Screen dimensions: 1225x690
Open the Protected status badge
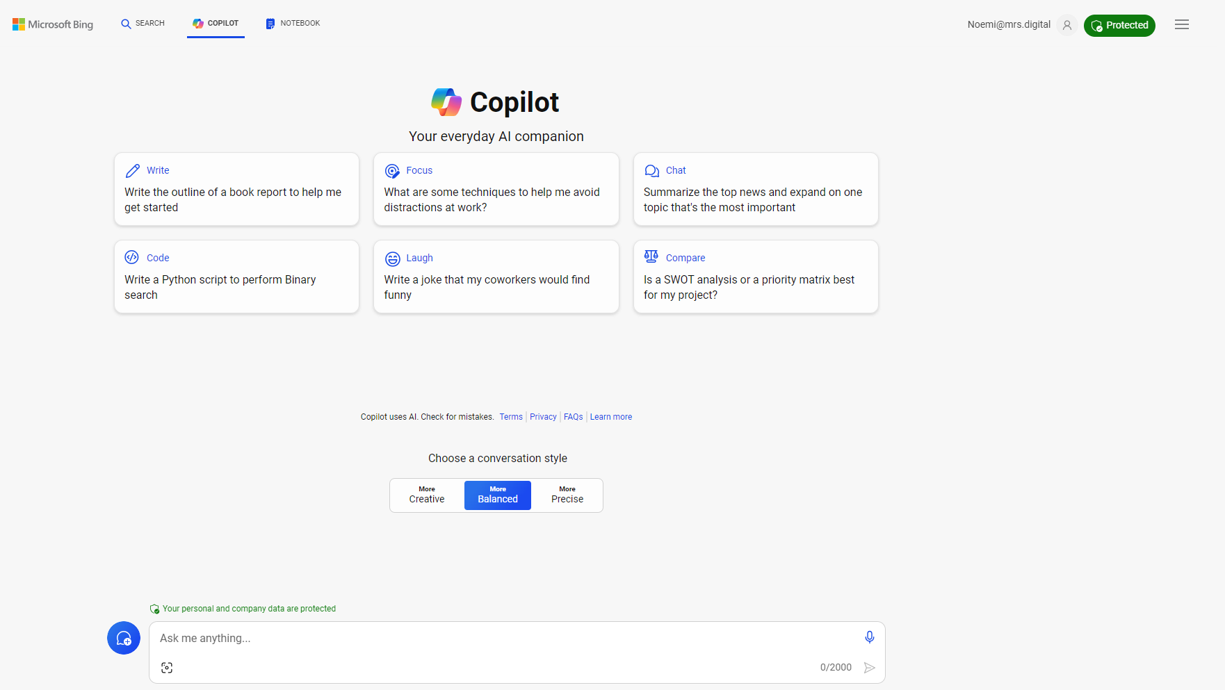(x=1119, y=25)
